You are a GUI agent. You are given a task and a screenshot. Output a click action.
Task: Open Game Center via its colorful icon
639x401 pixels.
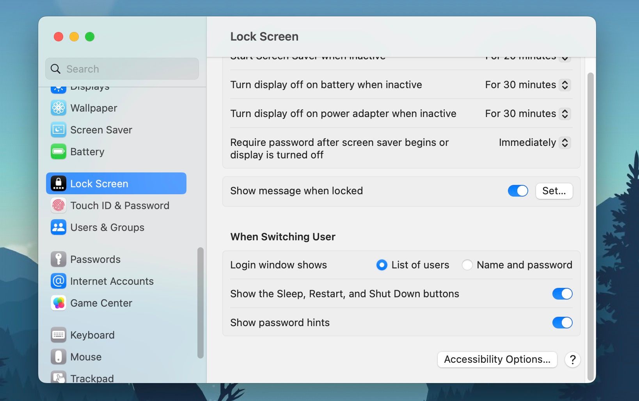[x=58, y=303]
